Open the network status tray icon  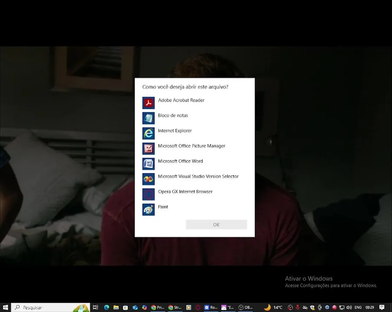click(342, 307)
